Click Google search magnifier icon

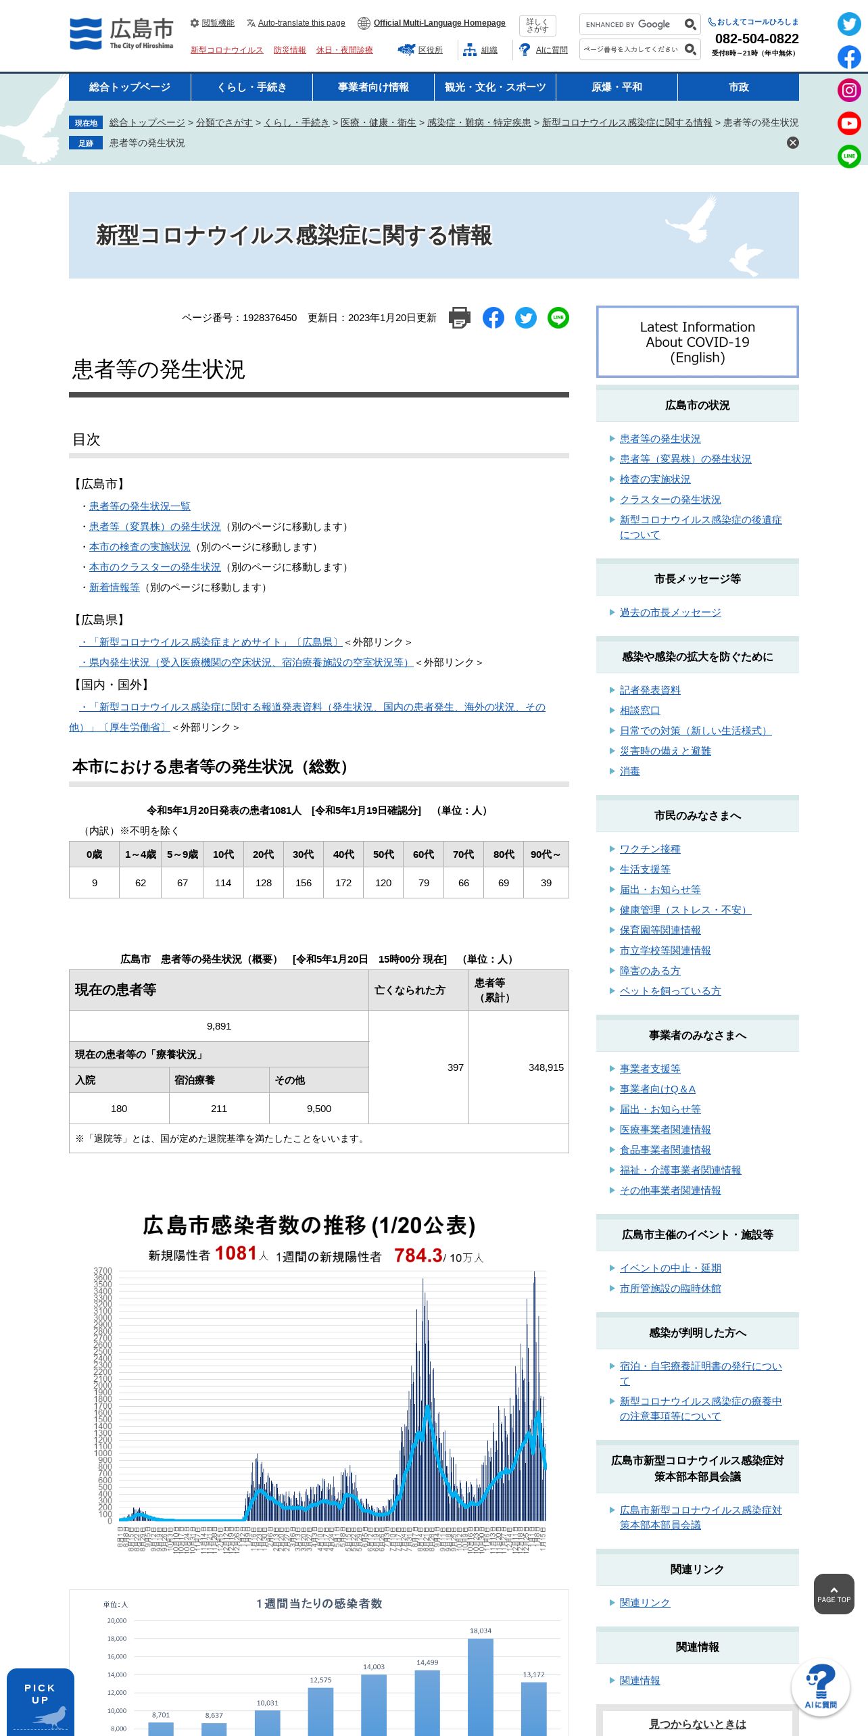click(690, 24)
